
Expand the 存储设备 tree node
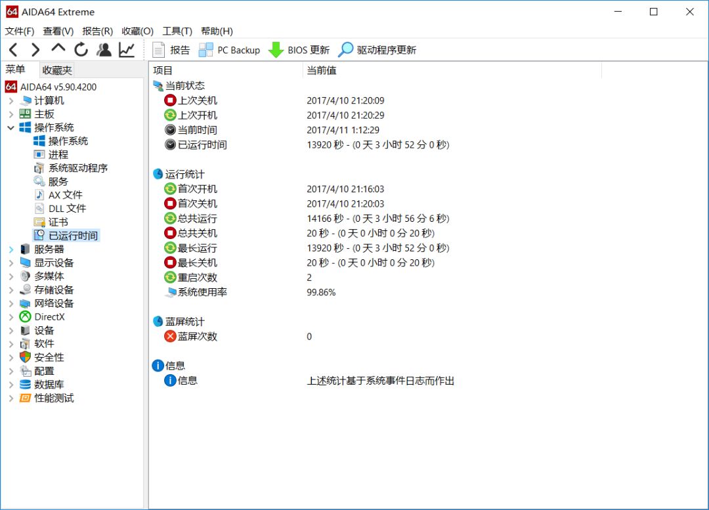[x=11, y=289]
